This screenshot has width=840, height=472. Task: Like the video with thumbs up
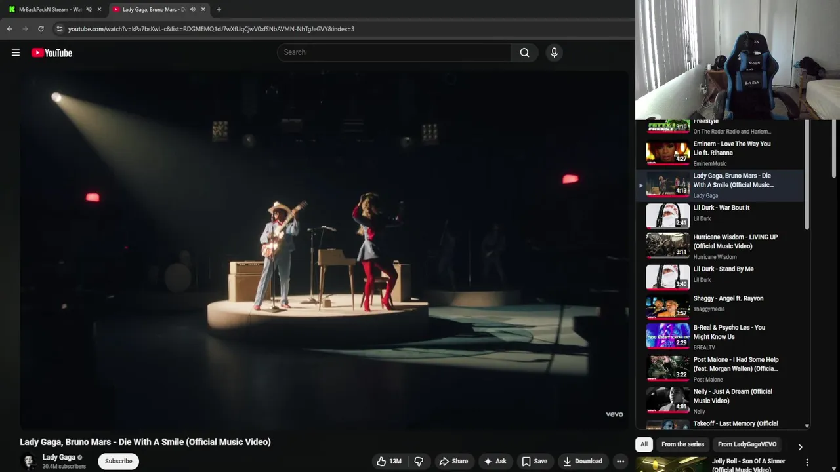tap(388, 462)
